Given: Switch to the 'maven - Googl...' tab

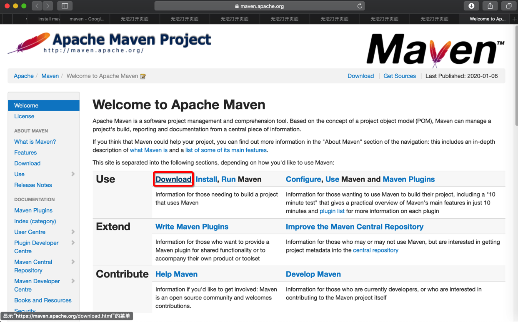Looking at the screenshot, I should click(85, 19).
